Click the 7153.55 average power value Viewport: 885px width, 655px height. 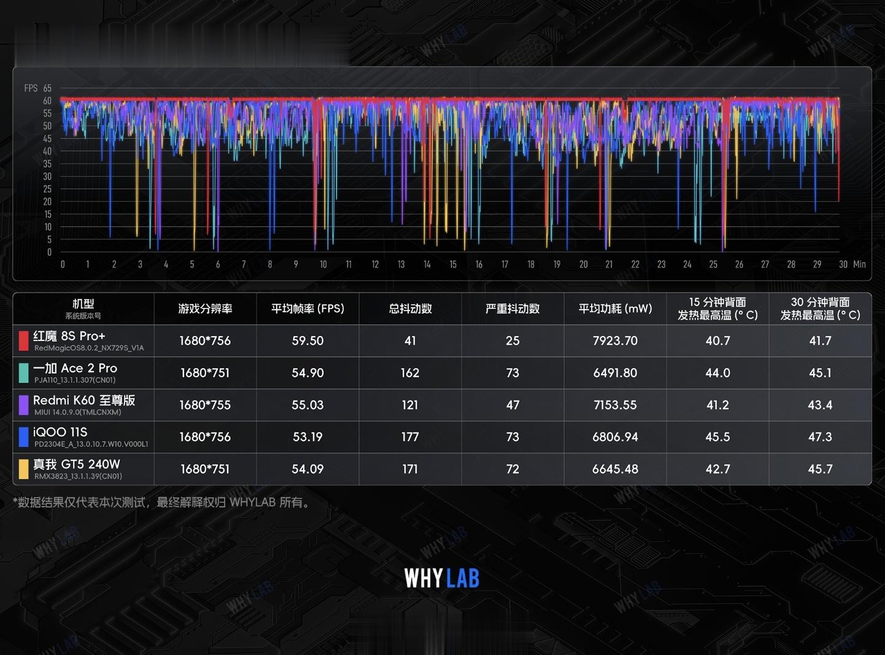(x=615, y=405)
